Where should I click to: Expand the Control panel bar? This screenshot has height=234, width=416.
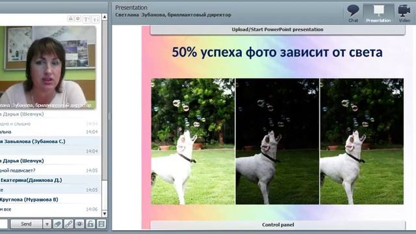pos(278,225)
